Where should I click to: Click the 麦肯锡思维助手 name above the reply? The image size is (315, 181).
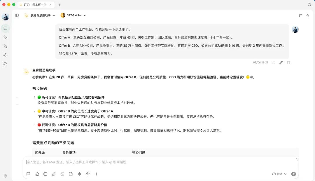(44, 70)
